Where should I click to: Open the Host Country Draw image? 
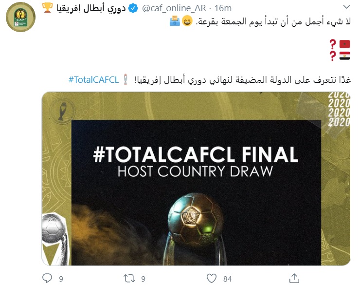click(196, 179)
